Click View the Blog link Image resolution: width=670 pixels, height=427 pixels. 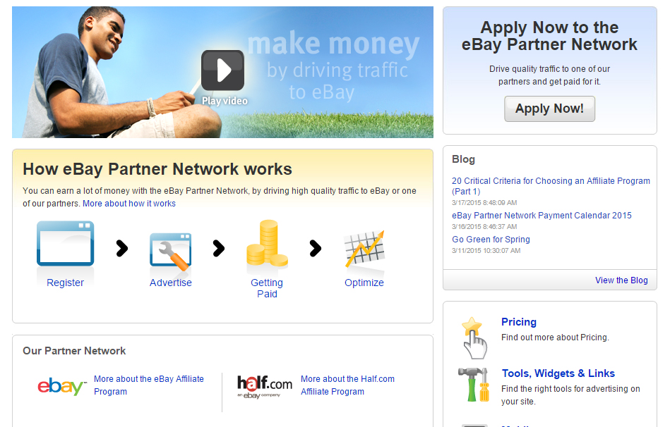621,280
